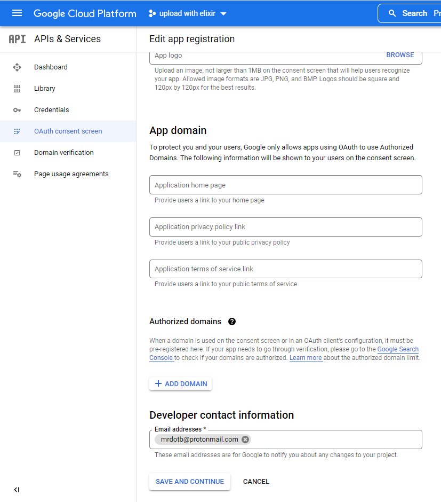Go to the Credentials page
The image size is (441, 502).
[51, 110]
